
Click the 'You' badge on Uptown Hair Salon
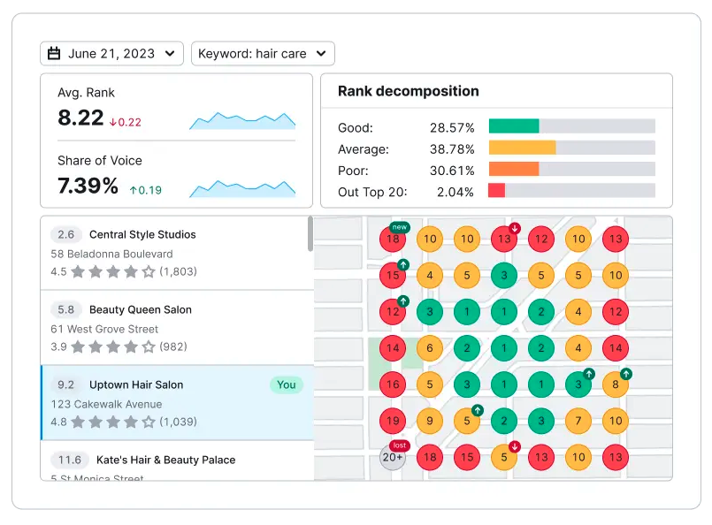click(286, 385)
